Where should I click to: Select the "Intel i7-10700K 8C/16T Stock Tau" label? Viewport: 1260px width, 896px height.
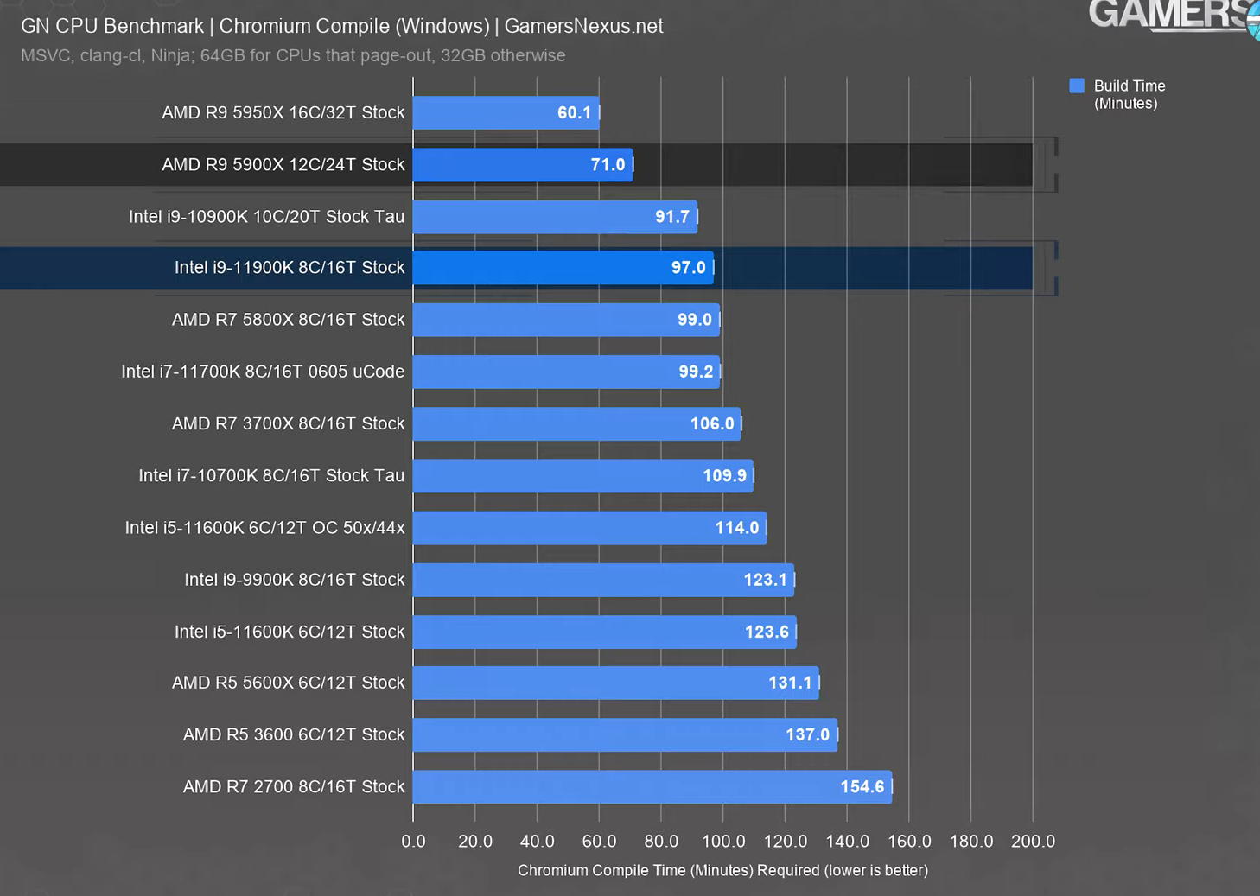pyautogui.click(x=271, y=475)
